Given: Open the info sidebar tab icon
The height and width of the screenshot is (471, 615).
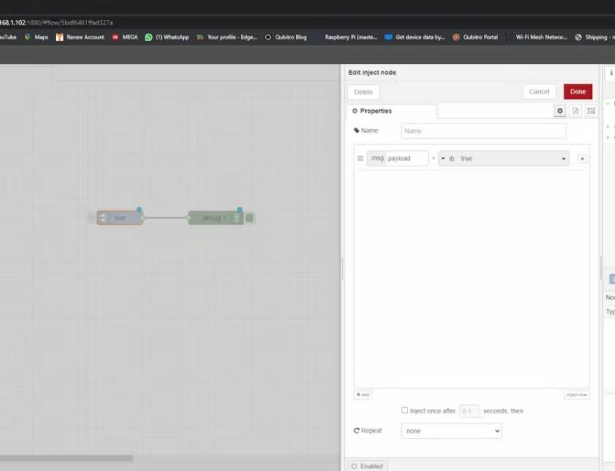Looking at the screenshot, I should pos(611,72).
